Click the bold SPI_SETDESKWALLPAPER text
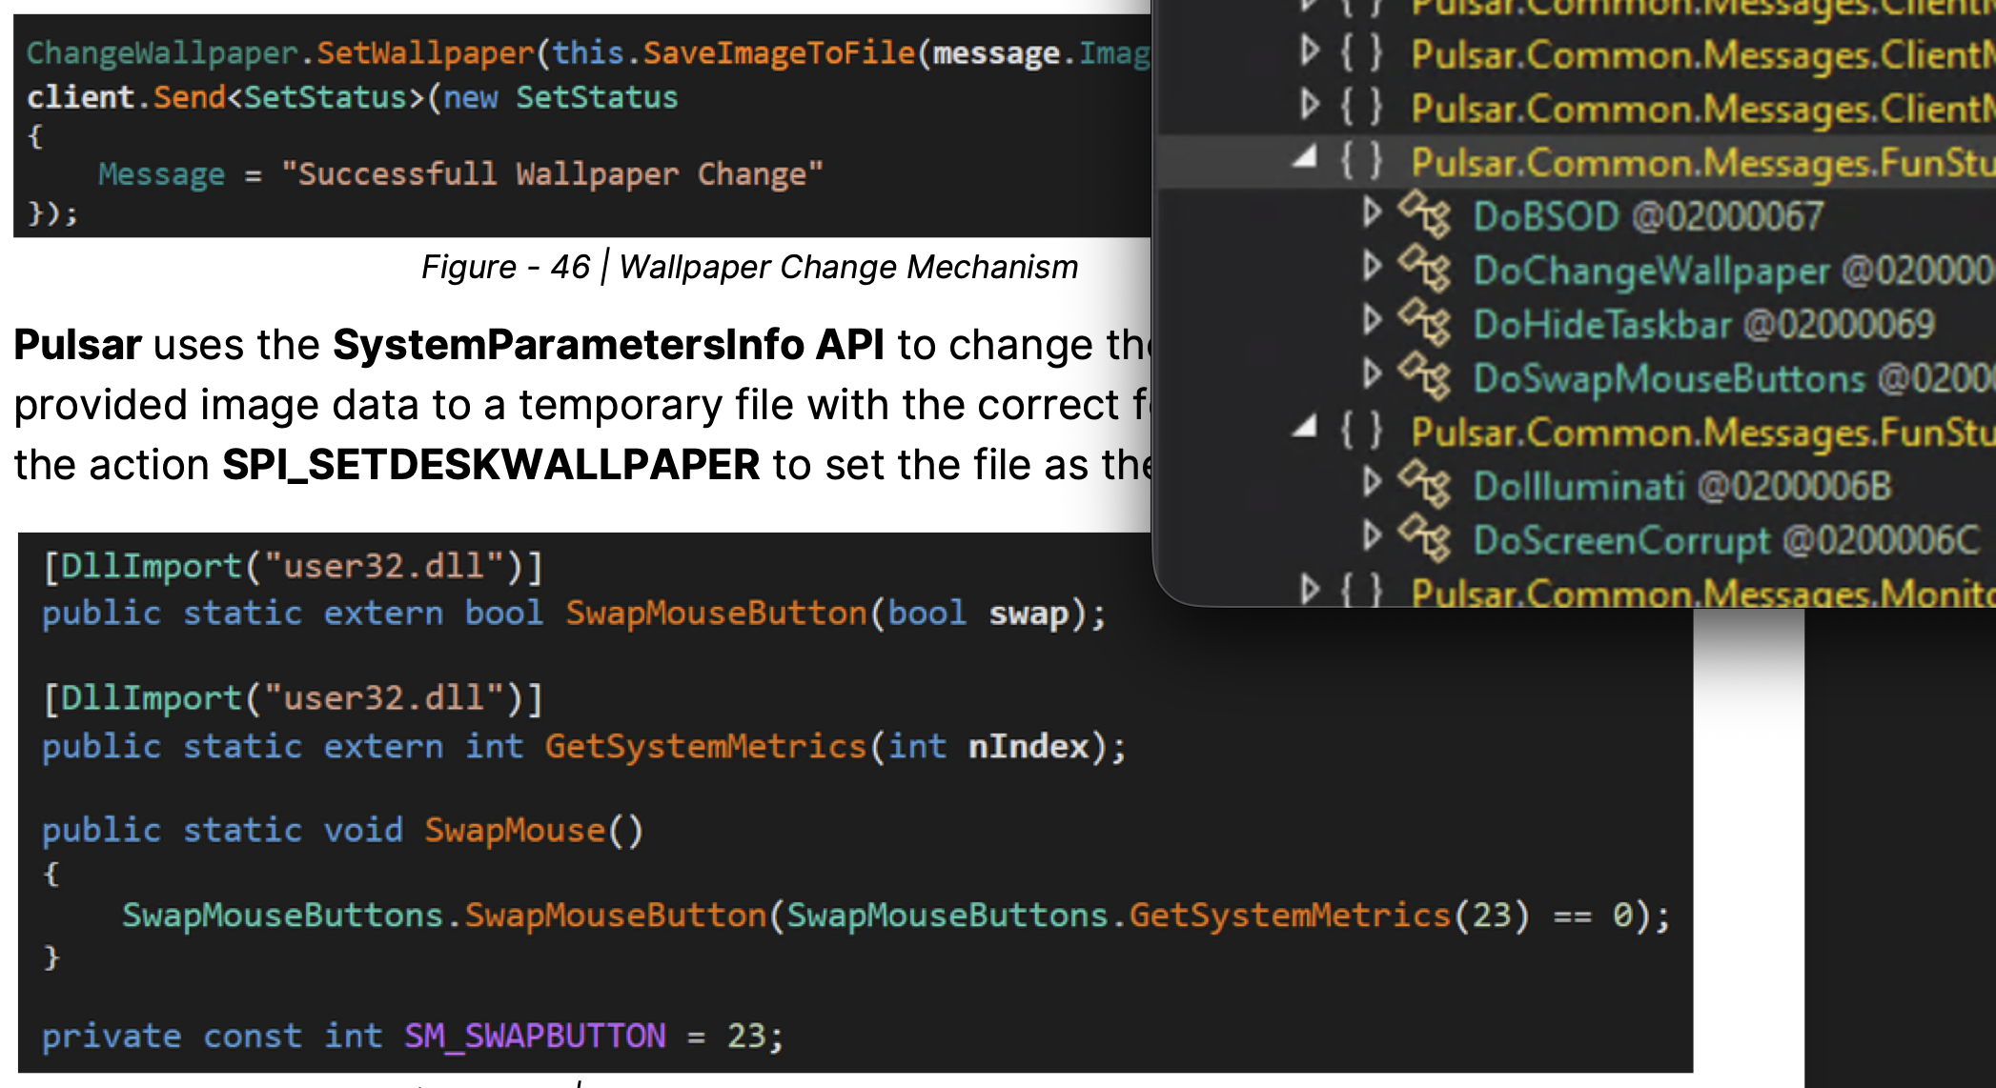This screenshot has height=1088, width=1996. point(491,465)
